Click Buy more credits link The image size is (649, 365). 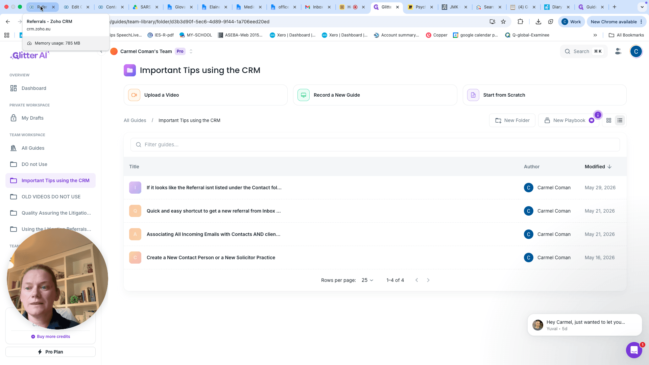pos(51,337)
